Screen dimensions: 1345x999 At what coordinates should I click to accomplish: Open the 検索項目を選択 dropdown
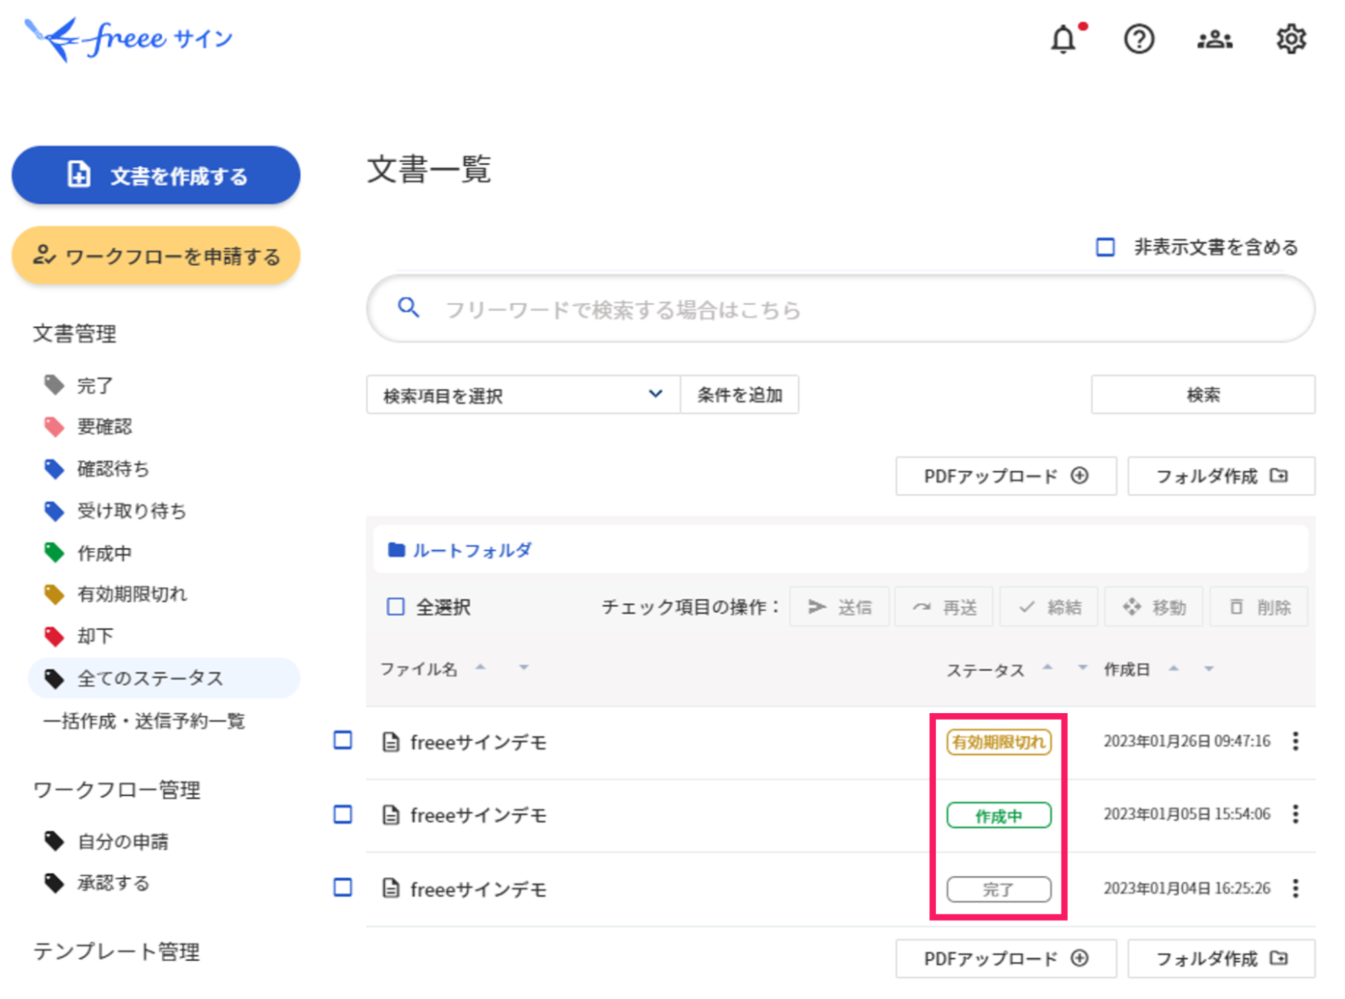523,394
